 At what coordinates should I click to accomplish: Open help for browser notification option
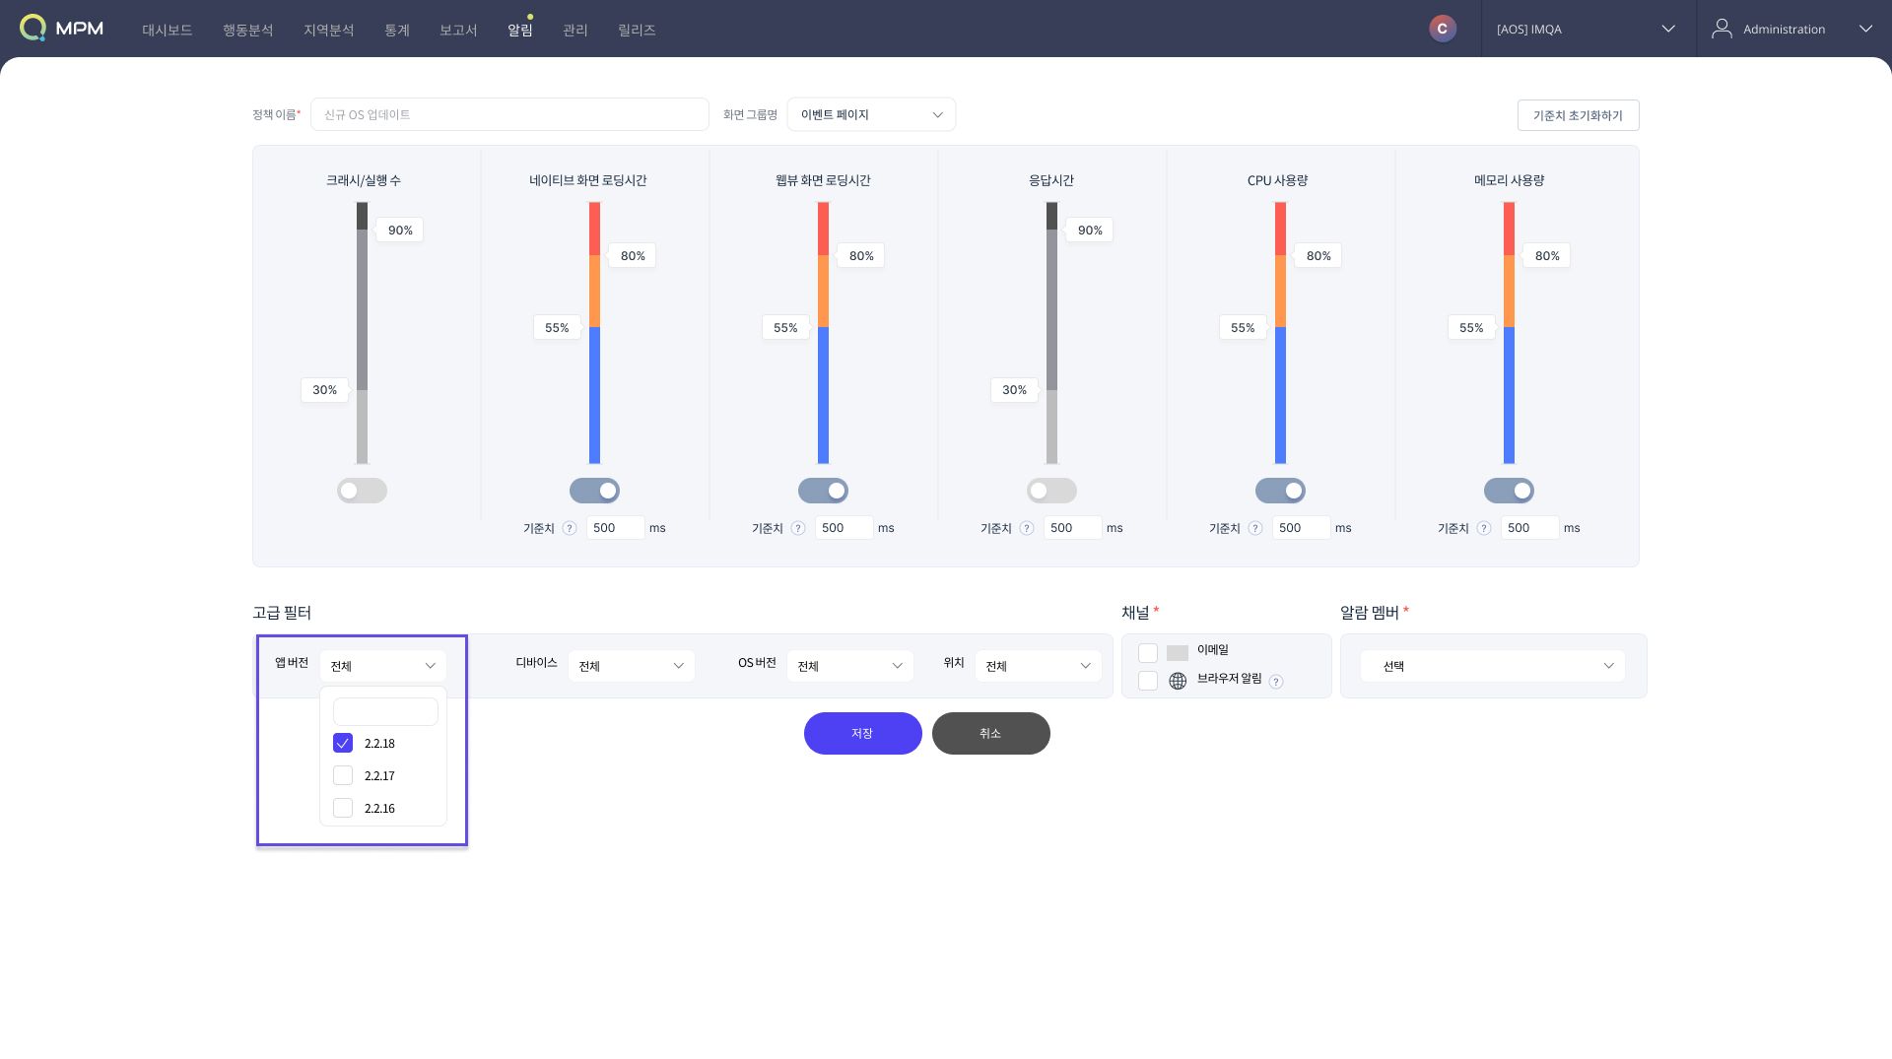(x=1276, y=682)
